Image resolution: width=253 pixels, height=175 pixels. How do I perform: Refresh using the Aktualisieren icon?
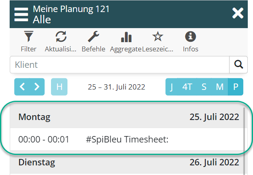click(61, 38)
